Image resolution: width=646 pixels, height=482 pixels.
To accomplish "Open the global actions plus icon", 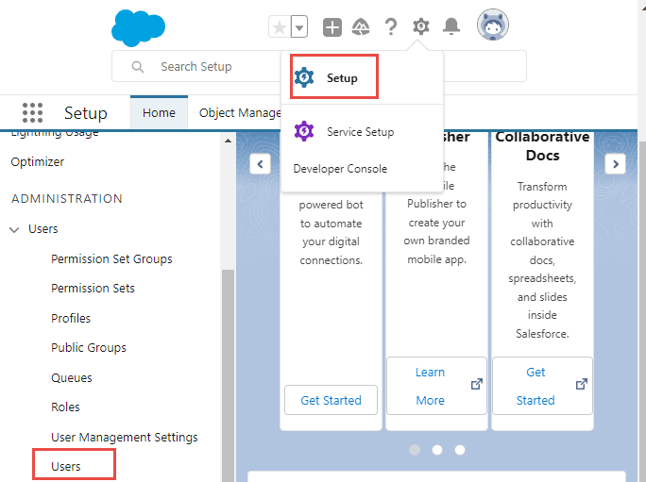I will (332, 27).
